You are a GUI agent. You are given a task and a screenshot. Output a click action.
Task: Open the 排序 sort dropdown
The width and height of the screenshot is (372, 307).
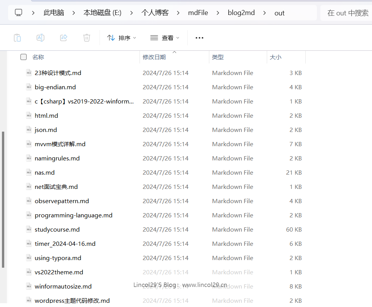point(121,38)
